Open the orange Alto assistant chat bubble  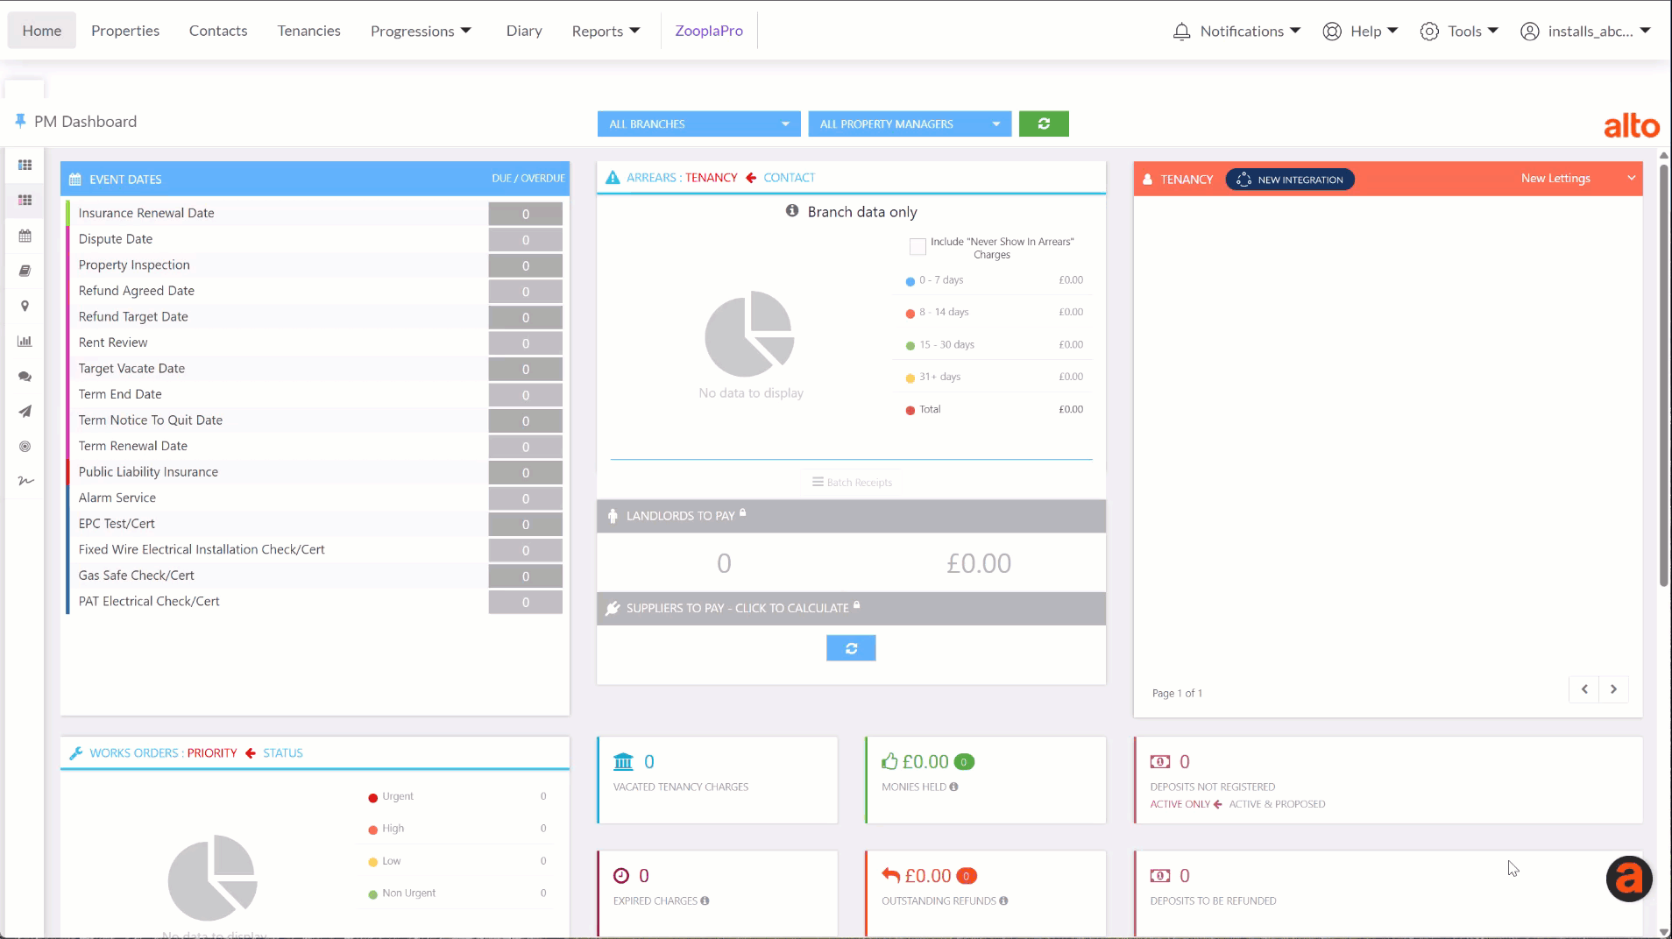pyautogui.click(x=1629, y=879)
